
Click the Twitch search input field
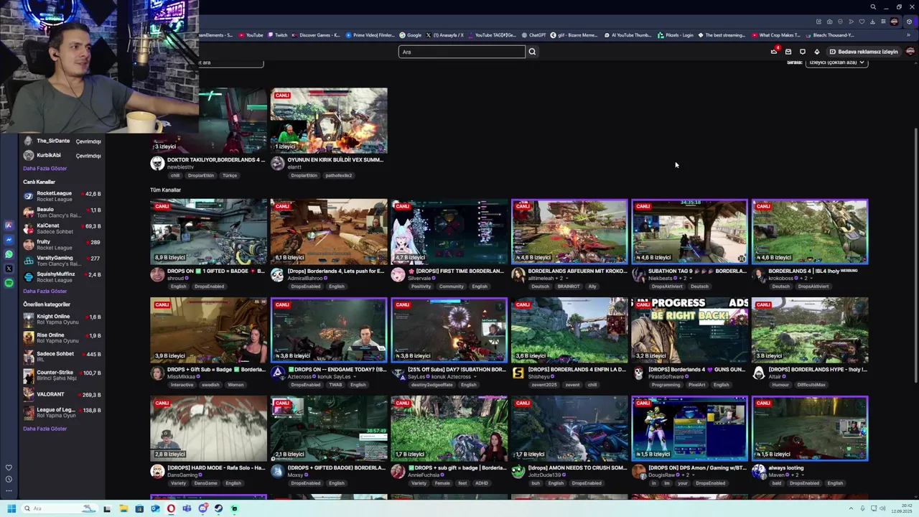[x=462, y=52]
